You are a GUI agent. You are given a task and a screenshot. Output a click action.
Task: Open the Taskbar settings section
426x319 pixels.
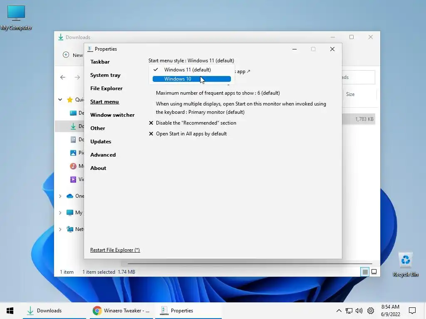pos(100,62)
